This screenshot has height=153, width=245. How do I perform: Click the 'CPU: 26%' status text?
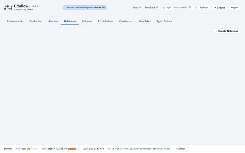(x=21, y=149)
